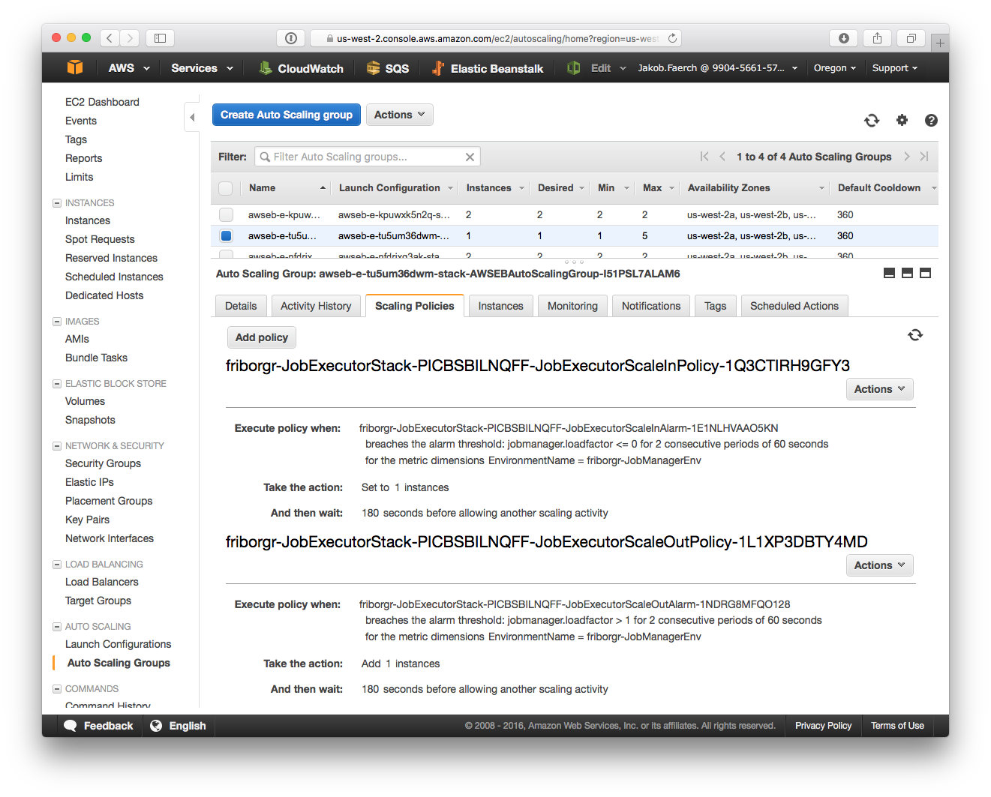Open Volumes in sidebar
This screenshot has height=797, width=991.
[85, 401]
